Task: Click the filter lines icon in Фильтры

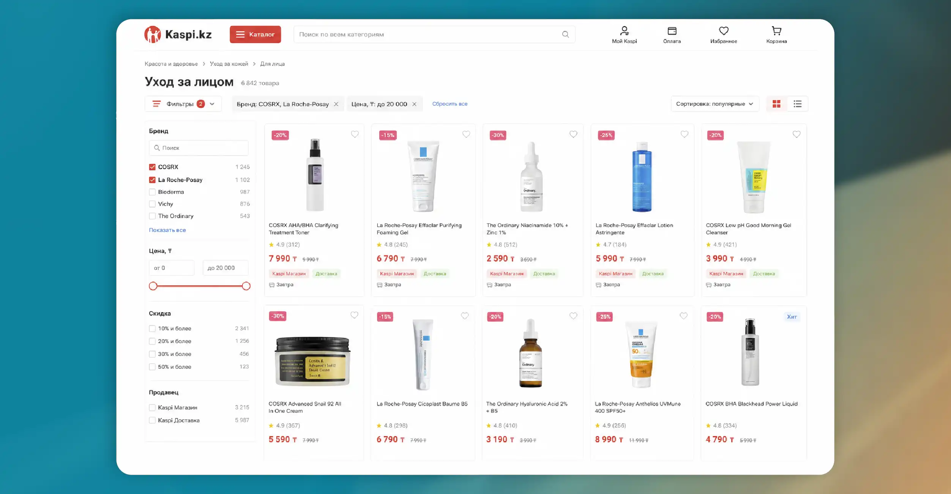Action: tap(156, 104)
